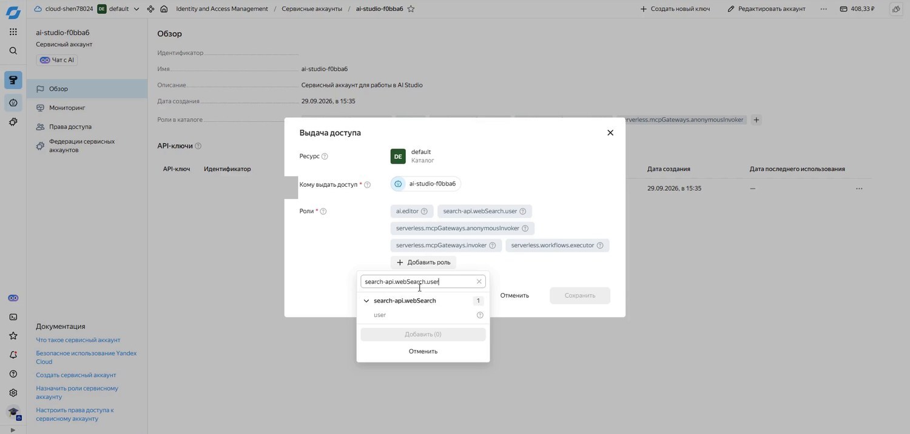The height and width of the screenshot is (434, 910).
Task: Open the balance 408,33 ₽ indicator
Action: 857,9
